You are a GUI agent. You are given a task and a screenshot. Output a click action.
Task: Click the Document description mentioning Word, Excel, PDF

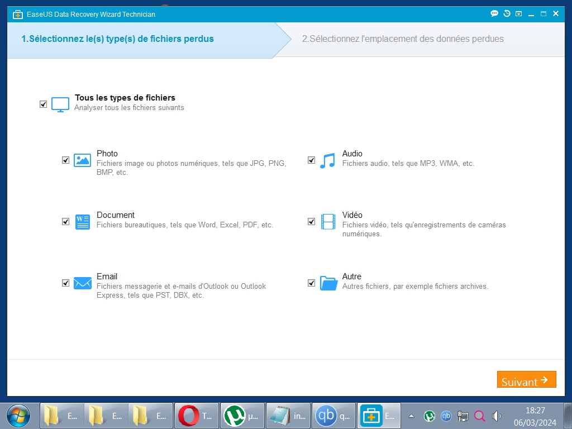[185, 225]
